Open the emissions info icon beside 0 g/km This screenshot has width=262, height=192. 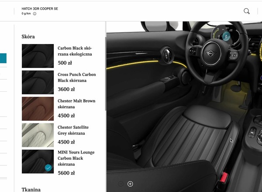[35, 14]
